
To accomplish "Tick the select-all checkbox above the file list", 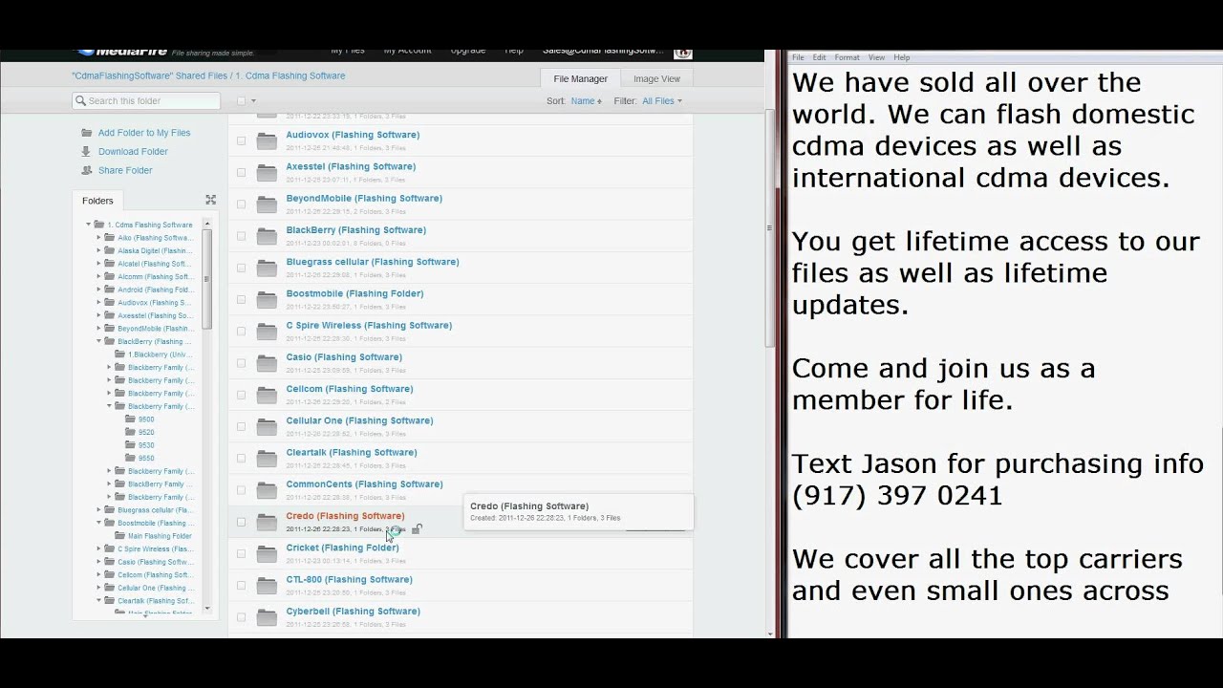I will tap(242, 100).
